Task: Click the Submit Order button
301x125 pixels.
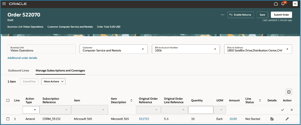Action: [281, 15]
